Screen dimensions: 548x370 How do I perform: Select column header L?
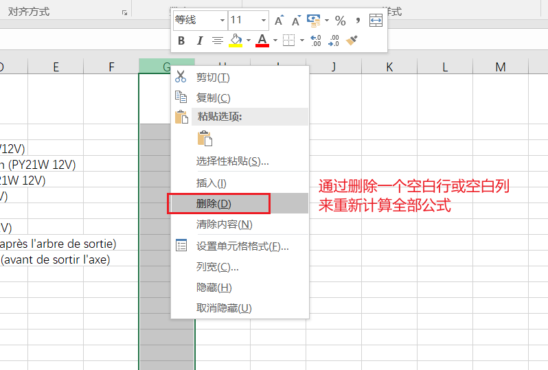pos(444,67)
